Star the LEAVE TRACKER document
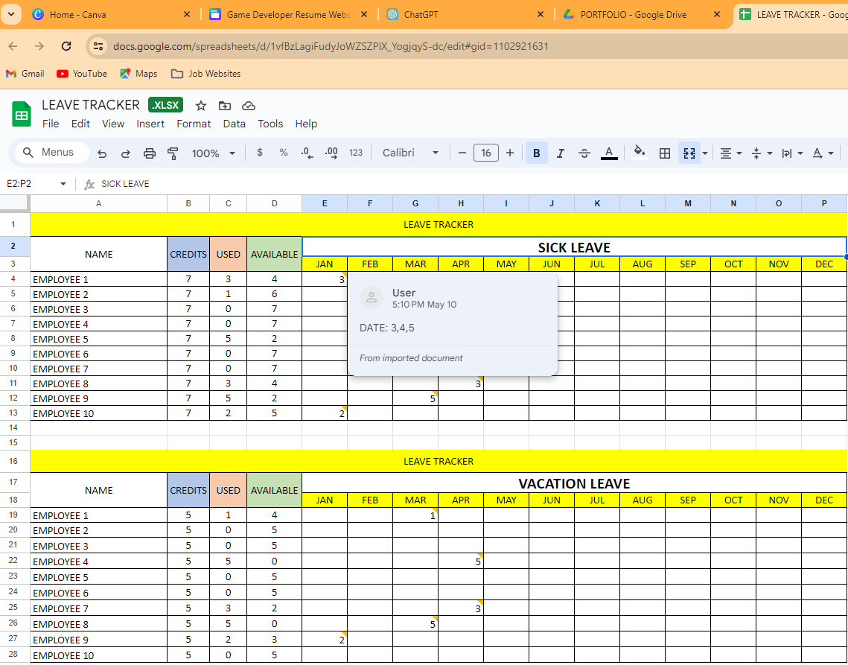Viewport: 848px width, 665px height. [x=200, y=106]
